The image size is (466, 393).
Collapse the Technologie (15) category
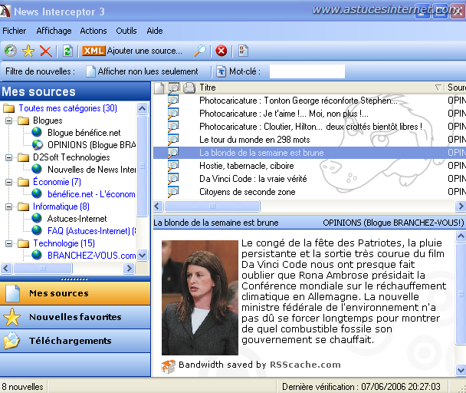[9, 243]
